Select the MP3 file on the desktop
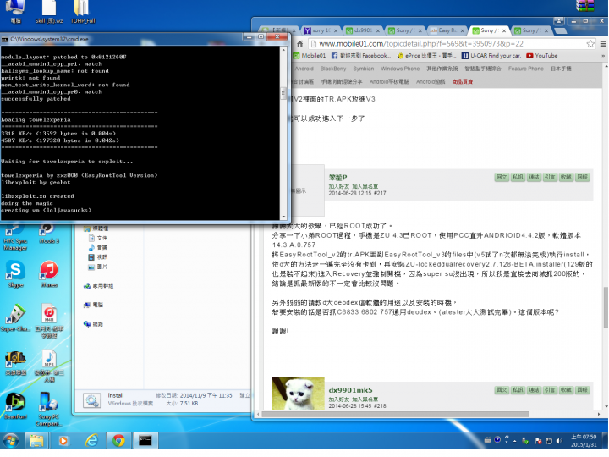The width and height of the screenshot is (609, 457). click(49, 366)
